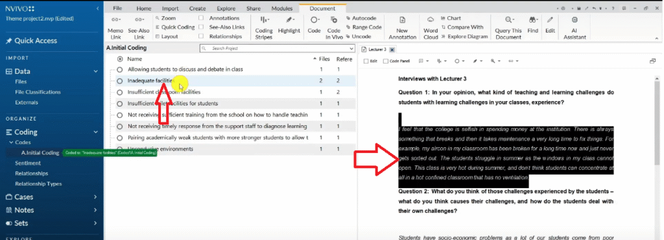The width and height of the screenshot is (664, 240).
Task: Click Uncode in the ribbon
Action: pyautogui.click(x=358, y=36)
